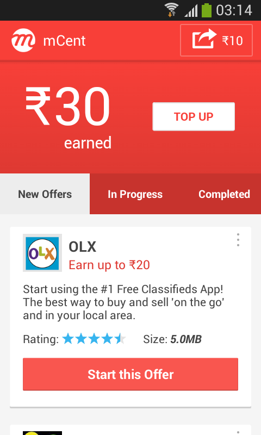Tap the Wi-Fi status icon
261x435 pixels.
tap(171, 10)
